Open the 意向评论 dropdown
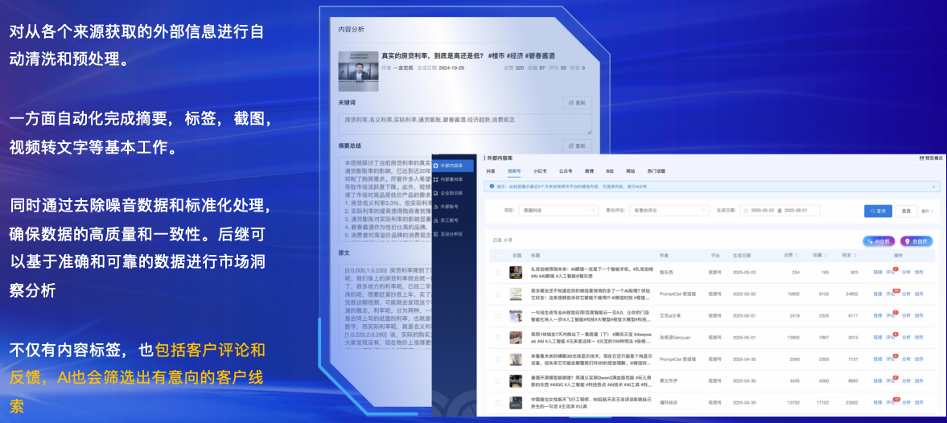Image resolution: width=947 pixels, height=423 pixels. tap(669, 211)
